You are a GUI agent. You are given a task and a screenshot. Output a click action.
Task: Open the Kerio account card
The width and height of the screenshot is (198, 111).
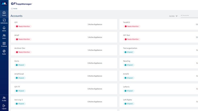pos(64,63)
